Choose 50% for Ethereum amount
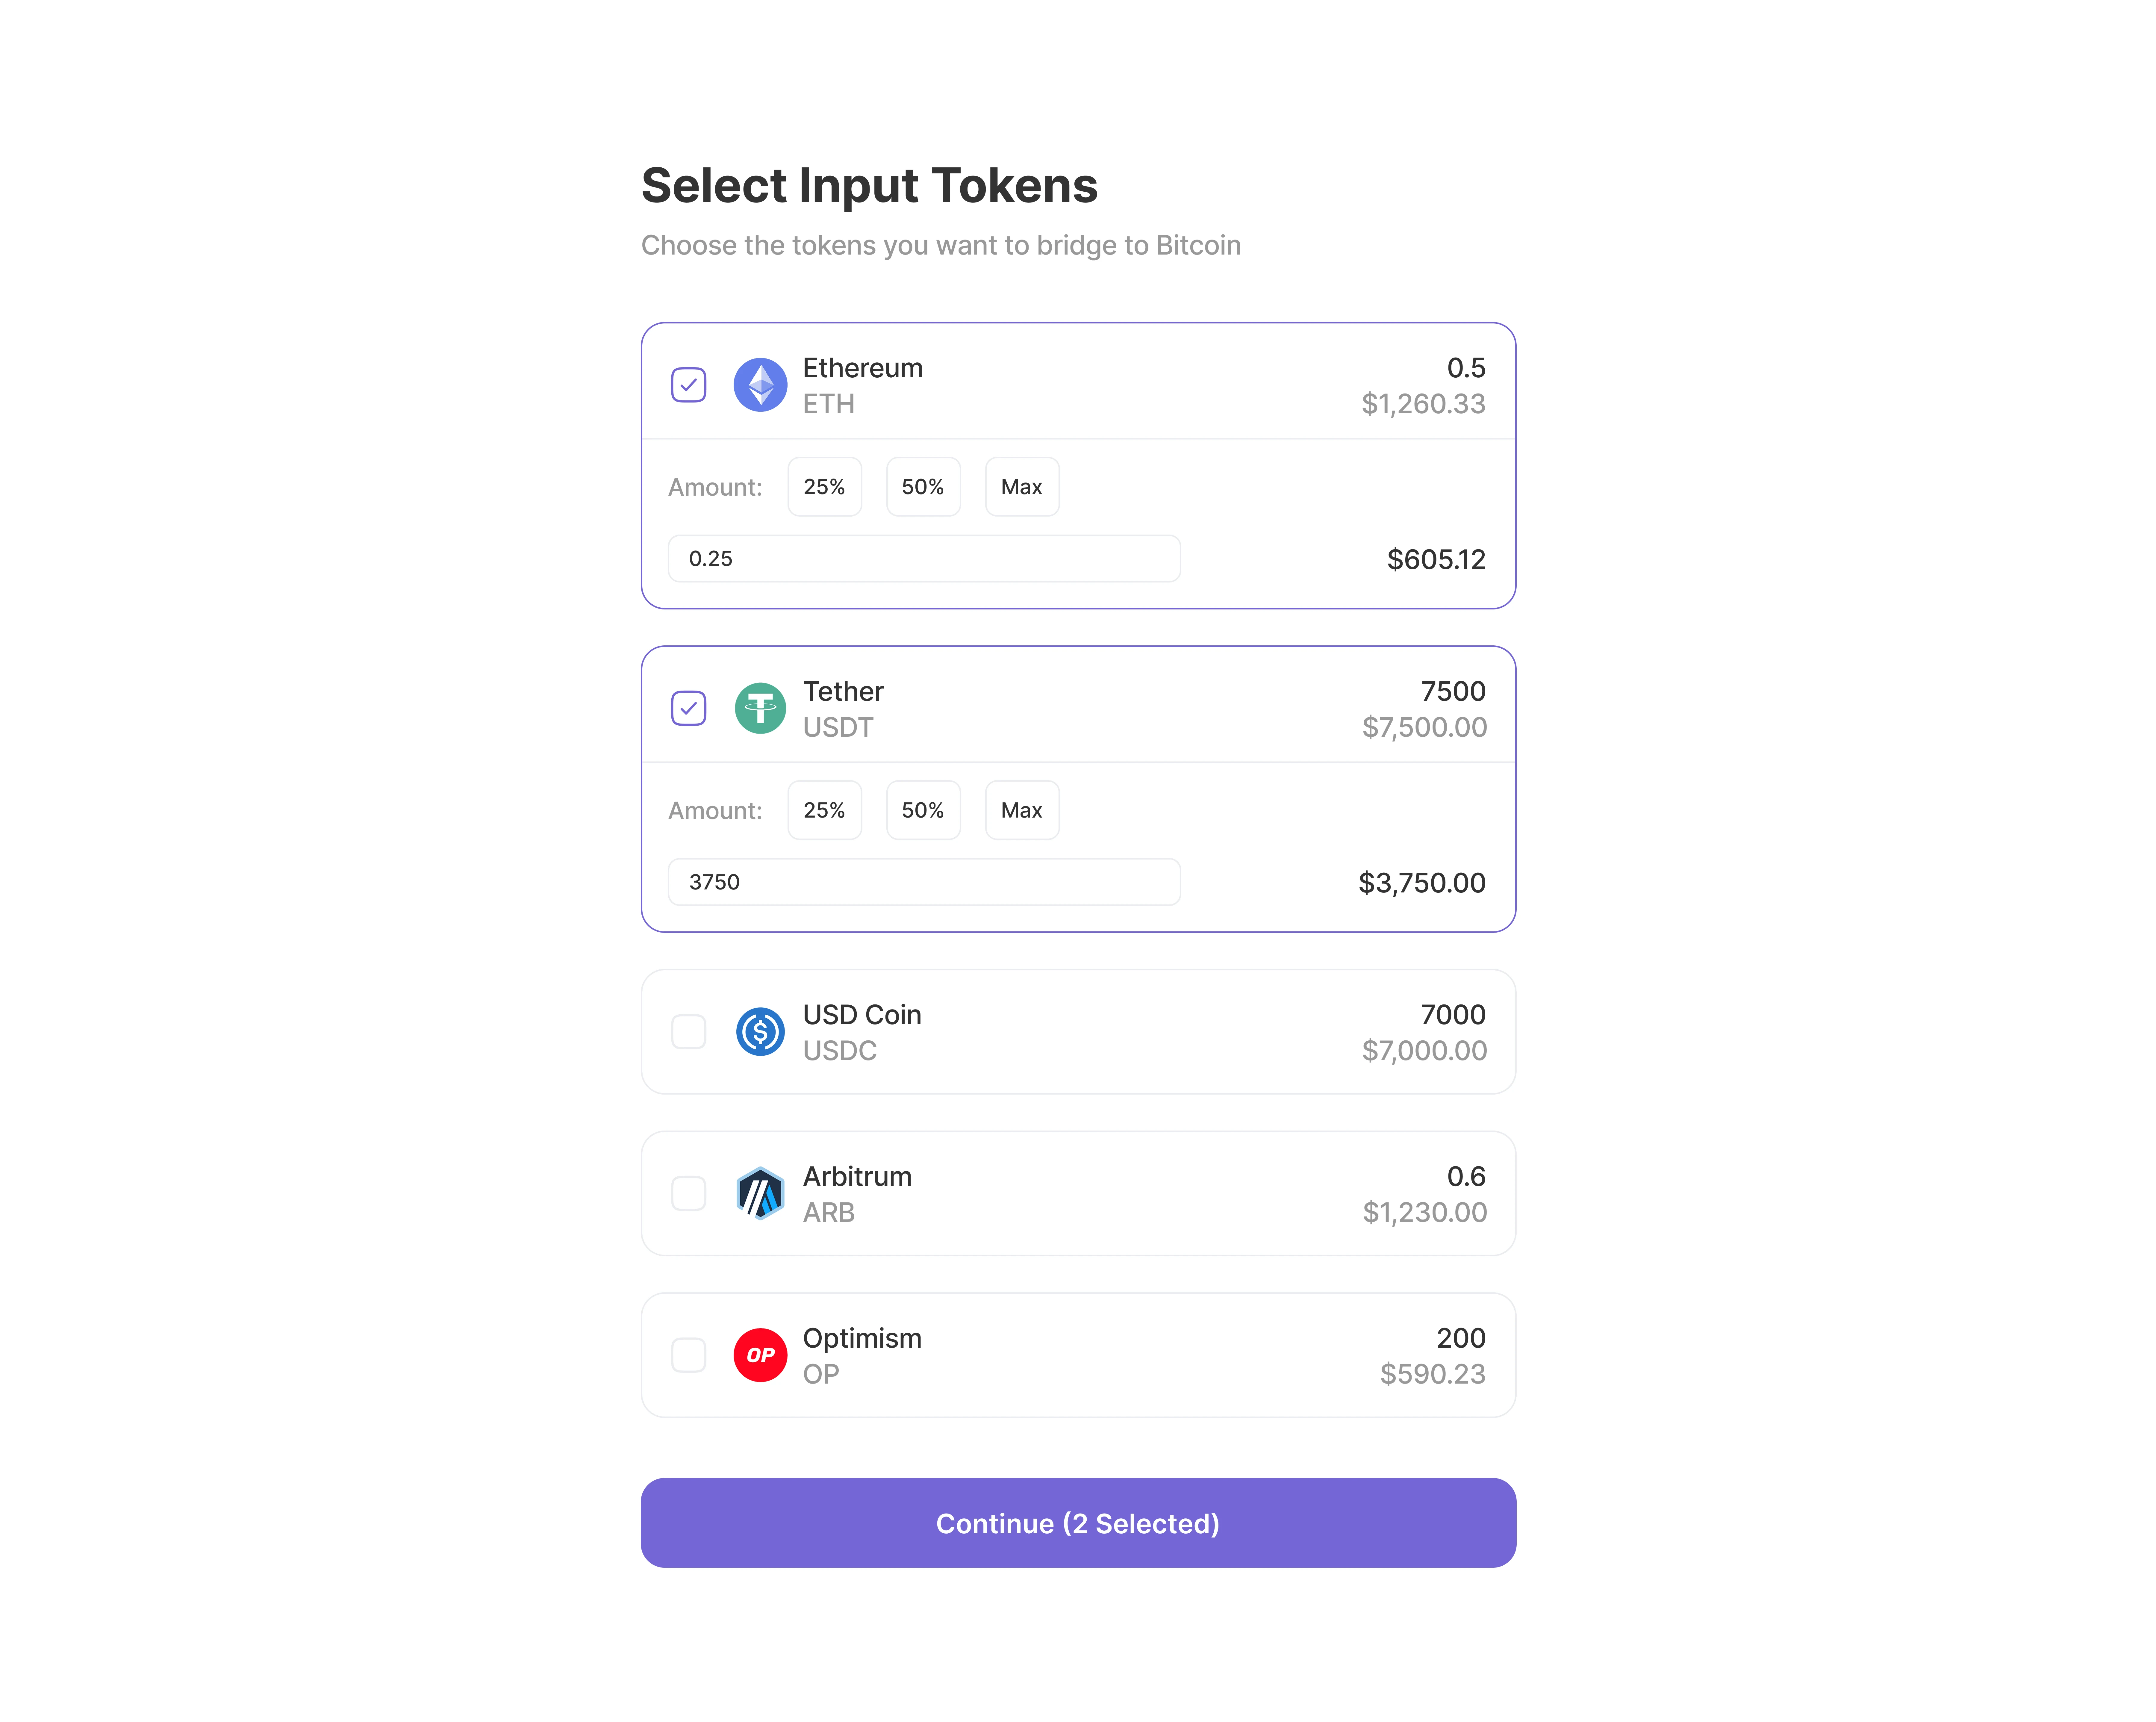 pos(922,487)
